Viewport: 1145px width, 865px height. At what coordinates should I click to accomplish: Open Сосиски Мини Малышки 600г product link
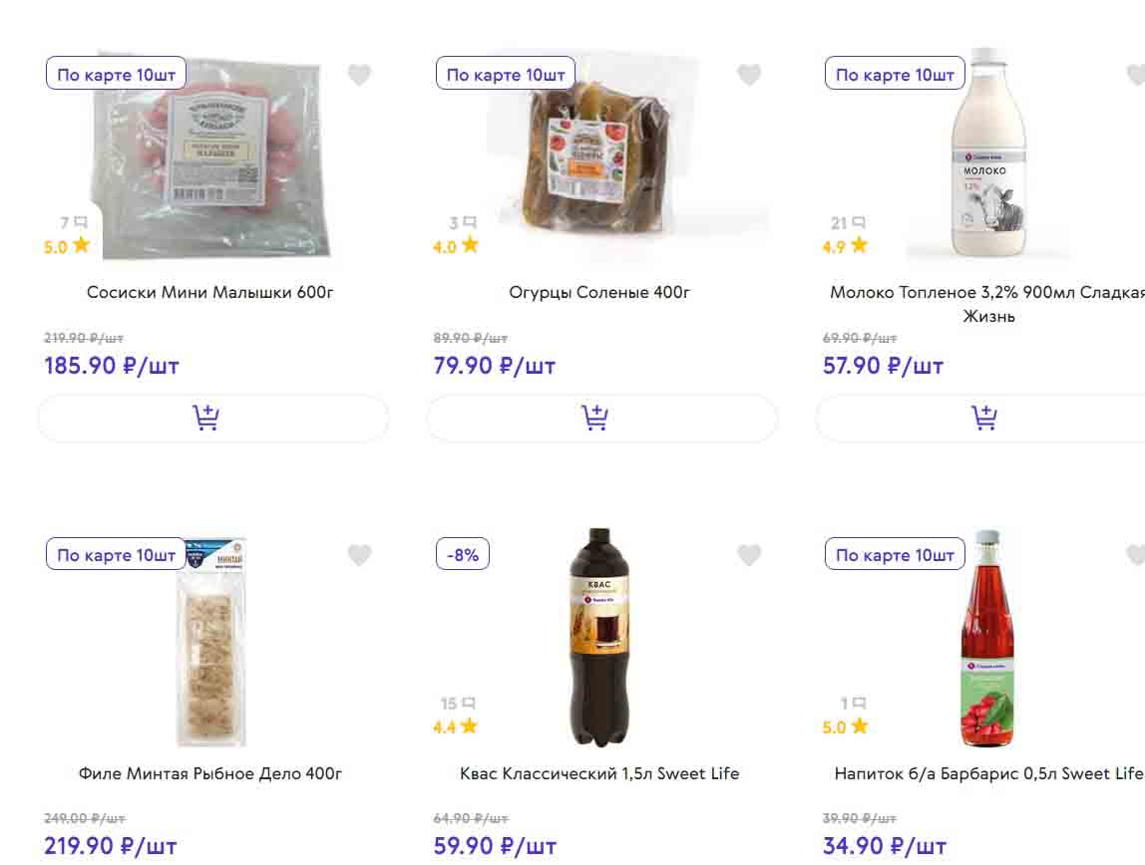(210, 293)
